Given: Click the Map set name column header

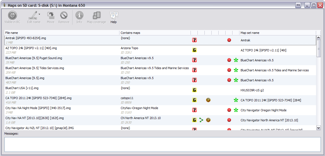Looking at the screenshot, I should pyautogui.click(x=277, y=33).
